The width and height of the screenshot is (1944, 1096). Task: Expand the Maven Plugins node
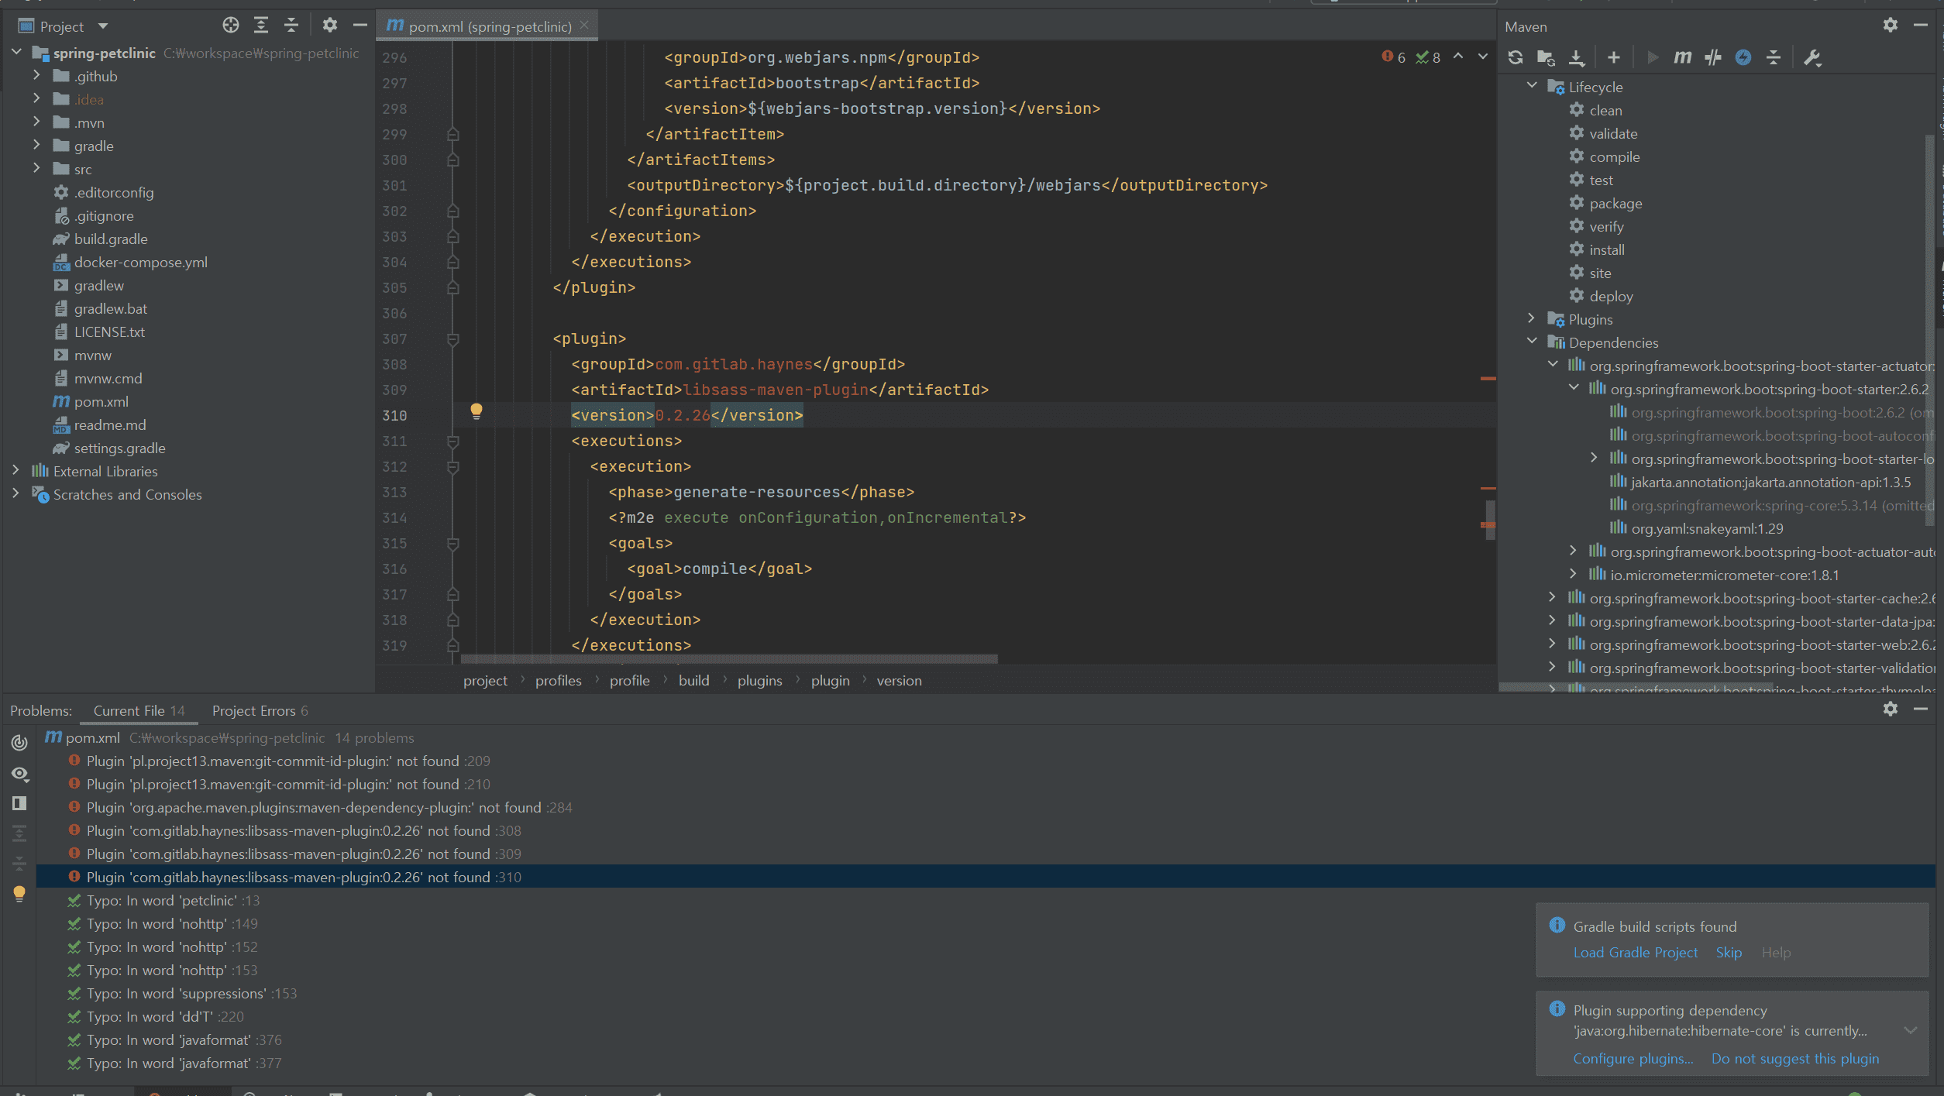1532,318
